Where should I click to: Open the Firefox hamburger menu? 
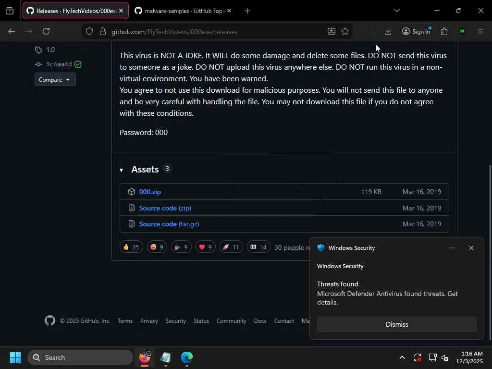480,31
